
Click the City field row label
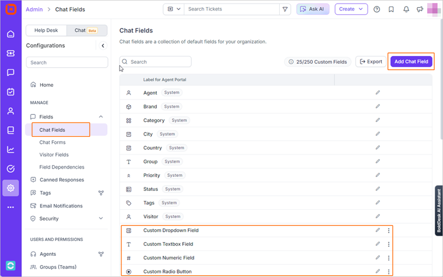click(x=148, y=134)
